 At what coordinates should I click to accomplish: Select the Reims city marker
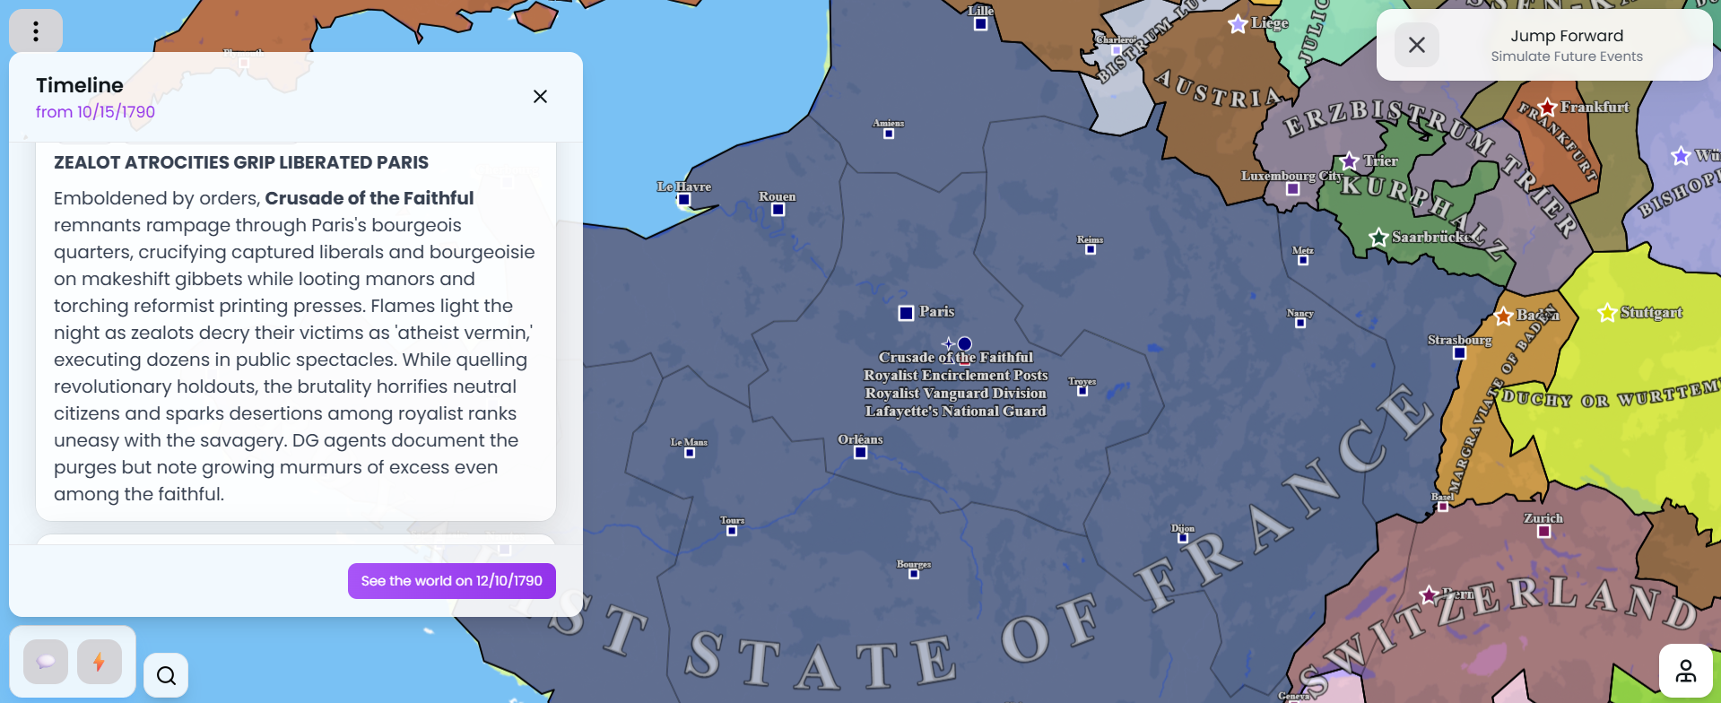[x=1091, y=249]
